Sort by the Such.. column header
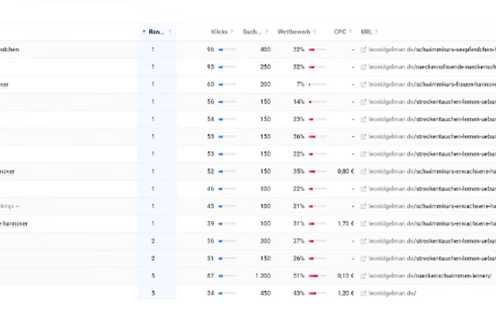This screenshot has height=310, width=496. point(252,32)
